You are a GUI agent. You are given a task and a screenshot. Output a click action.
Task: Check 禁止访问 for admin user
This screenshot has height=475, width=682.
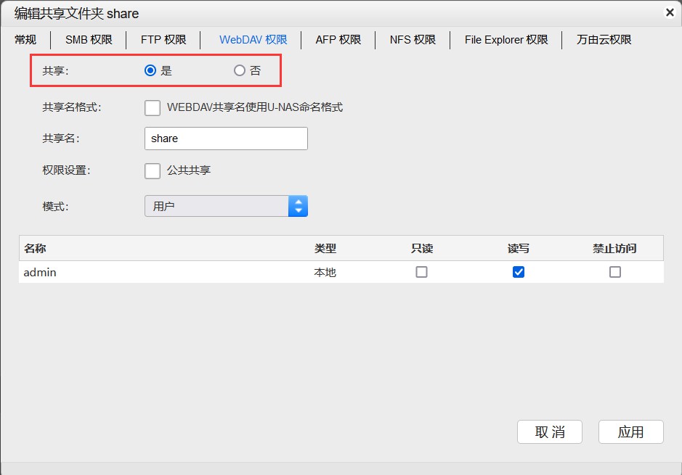[615, 273]
